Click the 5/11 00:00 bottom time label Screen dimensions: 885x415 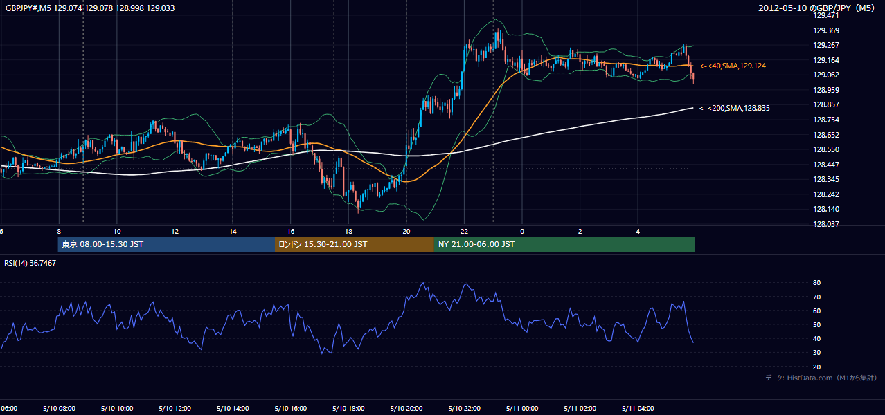pos(522,409)
